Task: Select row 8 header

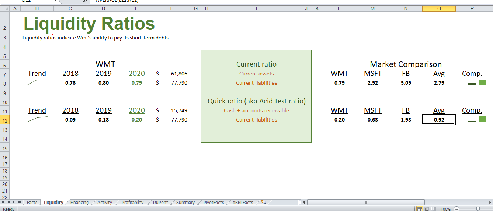Action: point(4,84)
